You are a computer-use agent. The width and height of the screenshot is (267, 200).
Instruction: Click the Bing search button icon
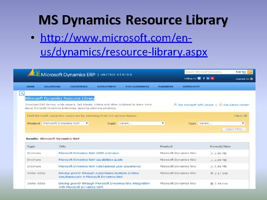tap(250, 72)
